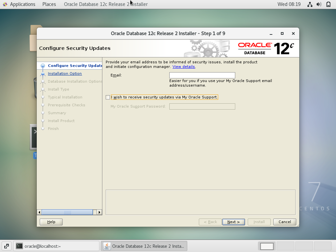The width and height of the screenshot is (336, 252).
Task: Click the sidebar horizontal scrollbar thumb
Action: click(67, 212)
